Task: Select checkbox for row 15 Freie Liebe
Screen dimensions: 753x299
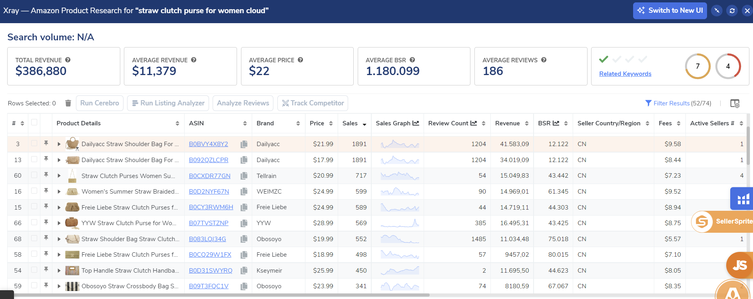Action: click(x=34, y=206)
